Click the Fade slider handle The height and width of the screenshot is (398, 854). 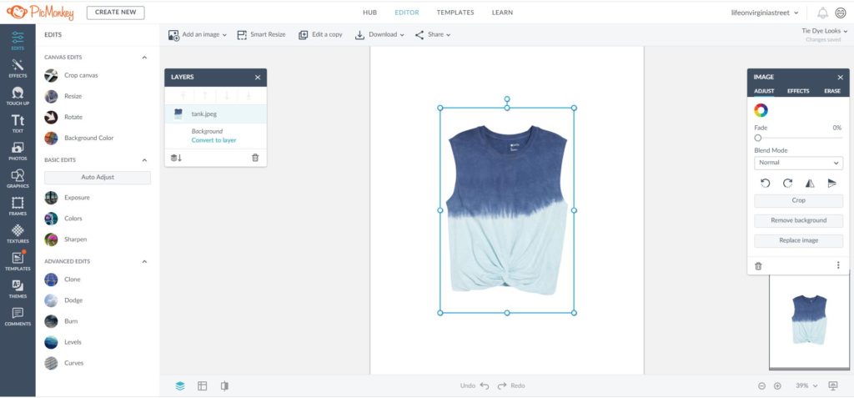coord(758,138)
